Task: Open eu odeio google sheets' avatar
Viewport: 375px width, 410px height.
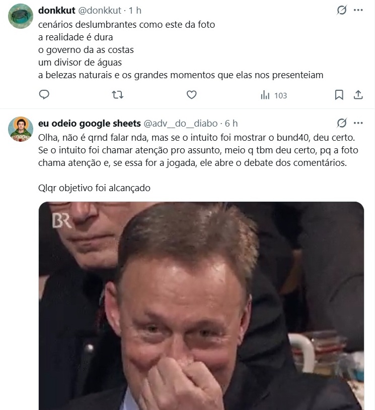Action: click(x=21, y=129)
